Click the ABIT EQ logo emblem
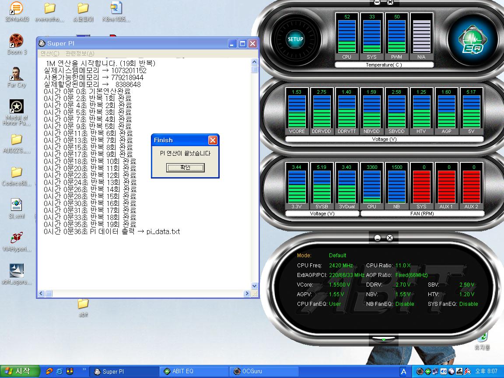Viewport: 504px width, 378px height. (x=472, y=40)
